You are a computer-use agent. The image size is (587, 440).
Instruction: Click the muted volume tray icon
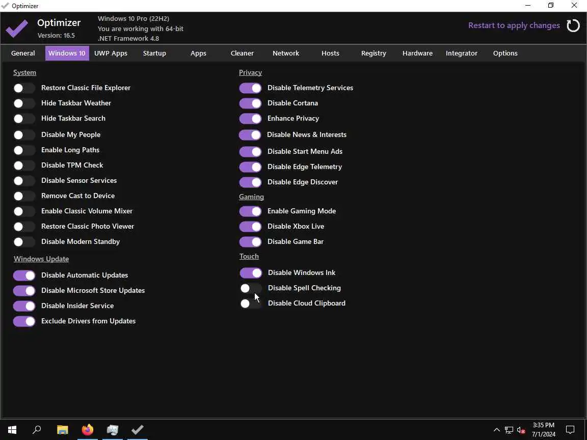point(521,430)
